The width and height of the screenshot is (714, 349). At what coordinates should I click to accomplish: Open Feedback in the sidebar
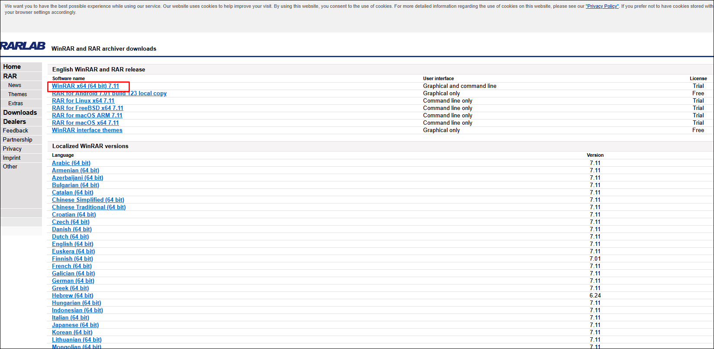[16, 131]
